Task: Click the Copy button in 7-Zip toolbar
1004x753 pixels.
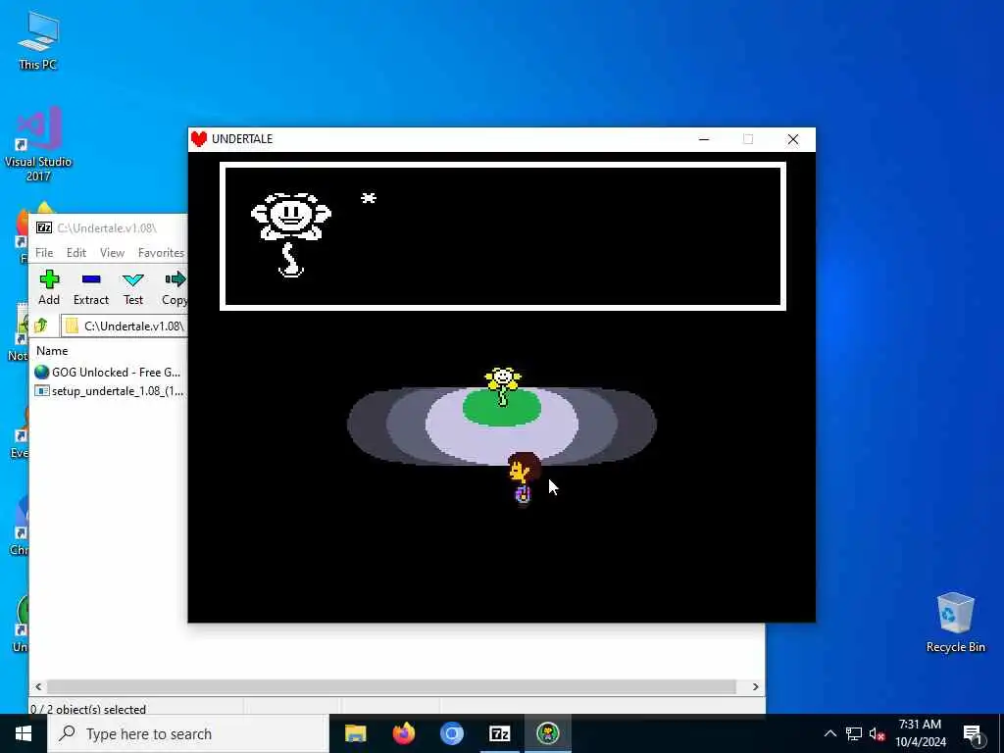Action: tap(175, 287)
